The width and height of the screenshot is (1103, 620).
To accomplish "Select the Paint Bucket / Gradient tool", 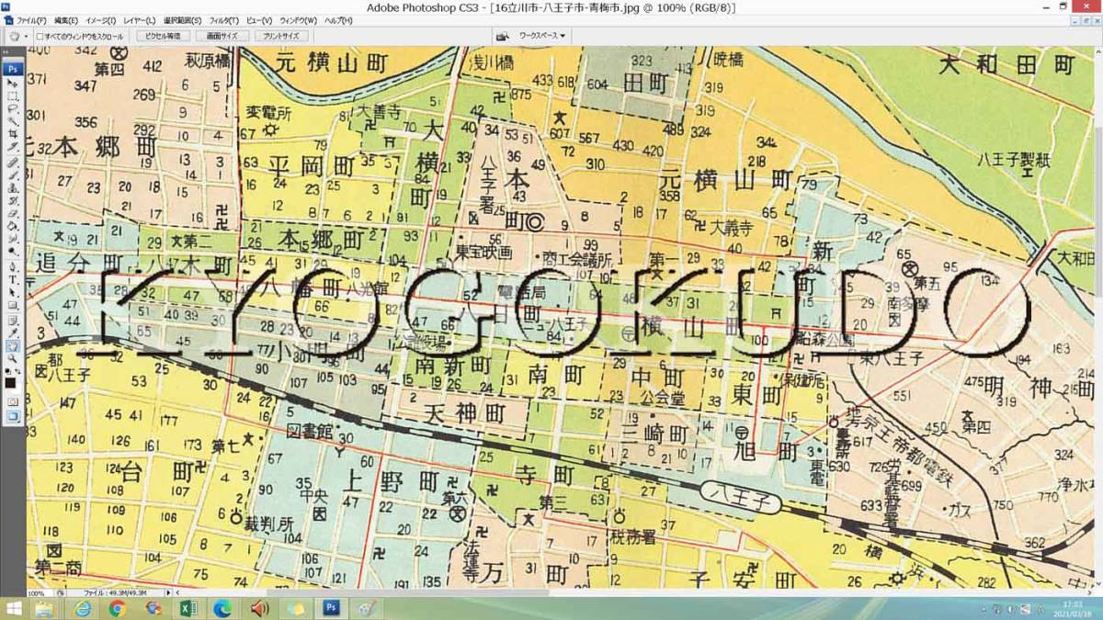I will click(x=13, y=227).
